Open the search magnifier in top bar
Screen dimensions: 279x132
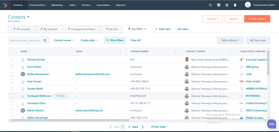(210, 5)
